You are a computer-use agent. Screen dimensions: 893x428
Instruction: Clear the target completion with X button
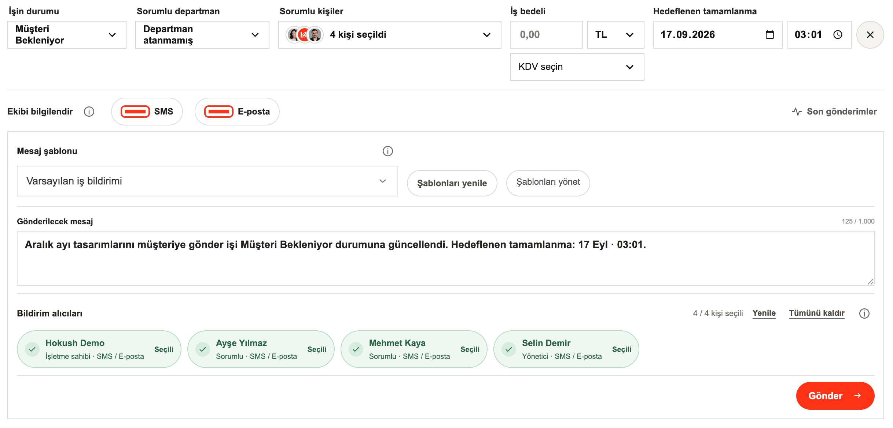click(x=870, y=35)
